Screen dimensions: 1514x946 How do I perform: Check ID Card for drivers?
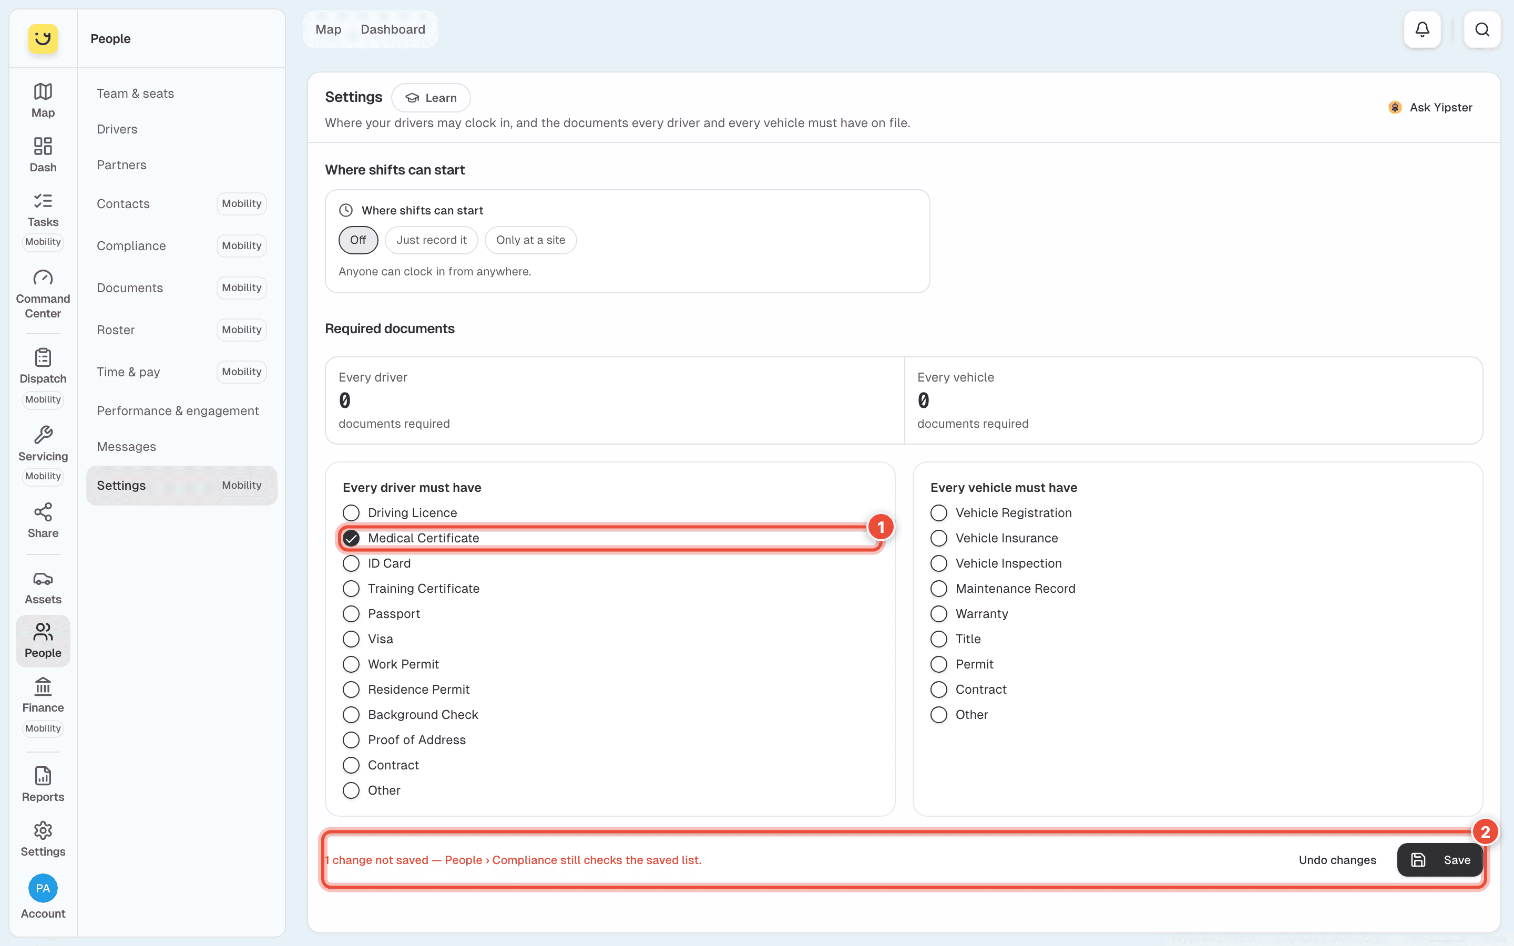(351, 563)
